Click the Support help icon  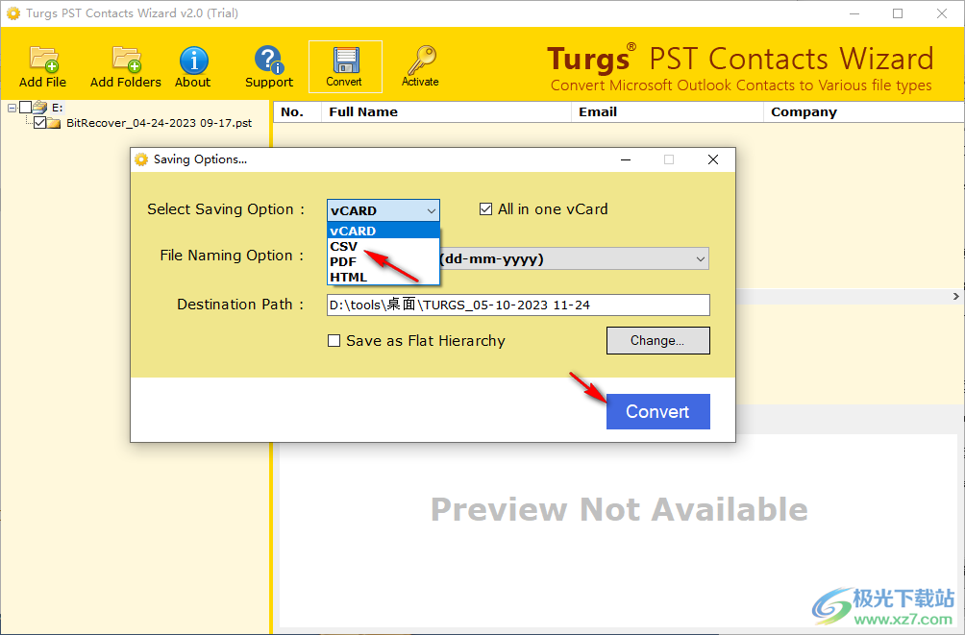click(269, 66)
